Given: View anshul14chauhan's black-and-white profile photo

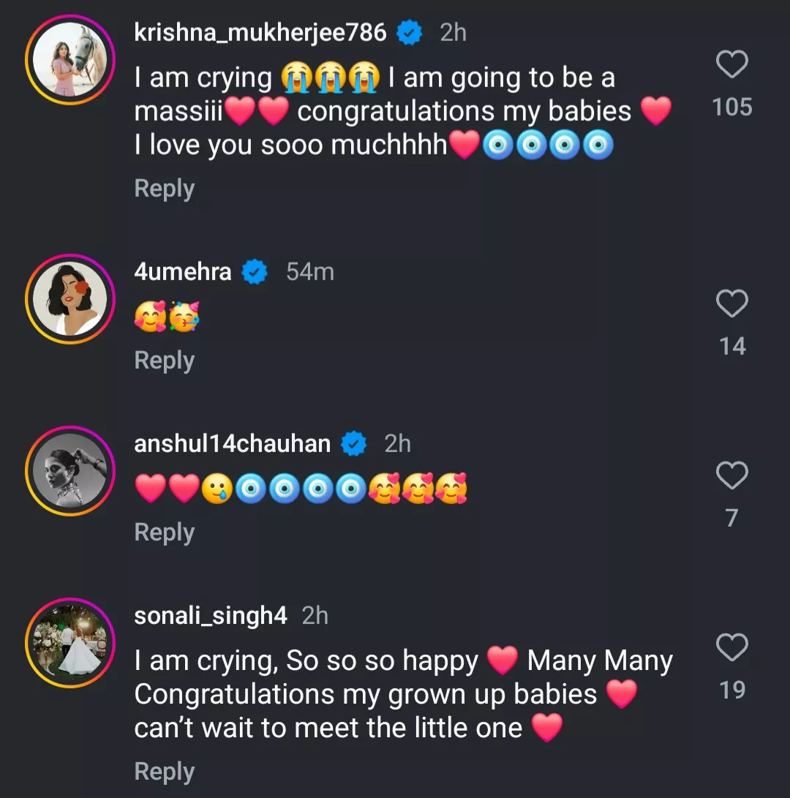Looking at the screenshot, I should tap(70, 470).
